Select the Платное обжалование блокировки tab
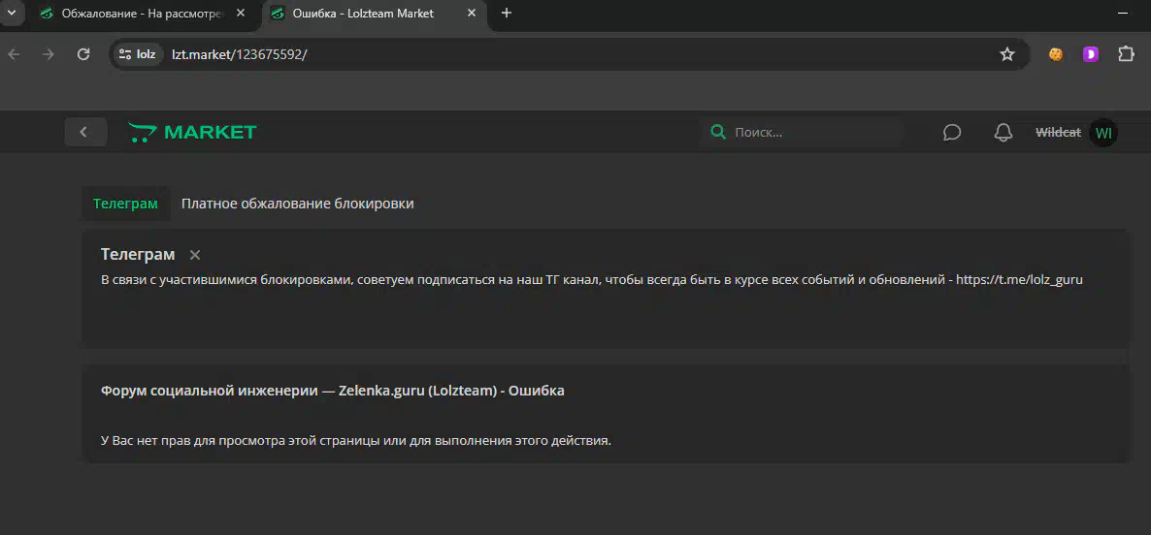The height and width of the screenshot is (535, 1151). click(x=297, y=204)
